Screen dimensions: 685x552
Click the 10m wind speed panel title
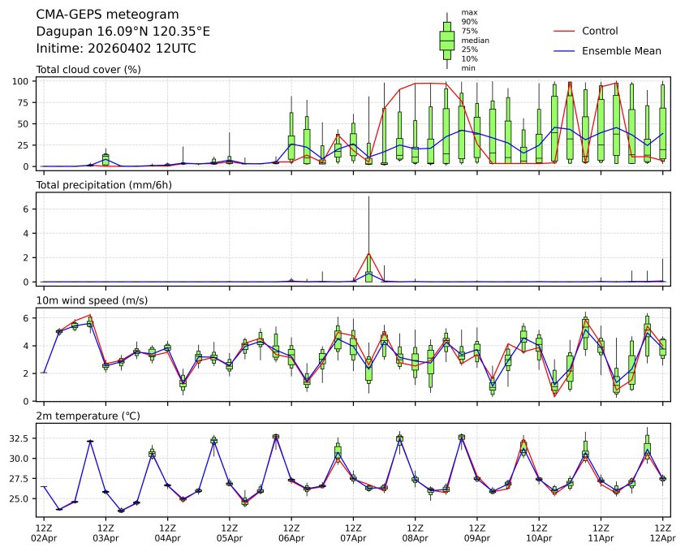92,301
